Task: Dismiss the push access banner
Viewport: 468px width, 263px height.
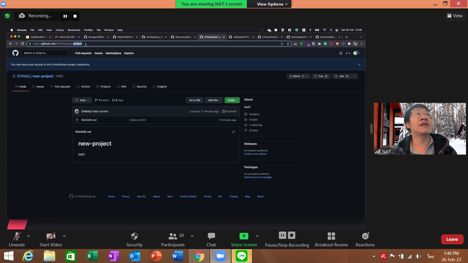Action: click(359, 65)
